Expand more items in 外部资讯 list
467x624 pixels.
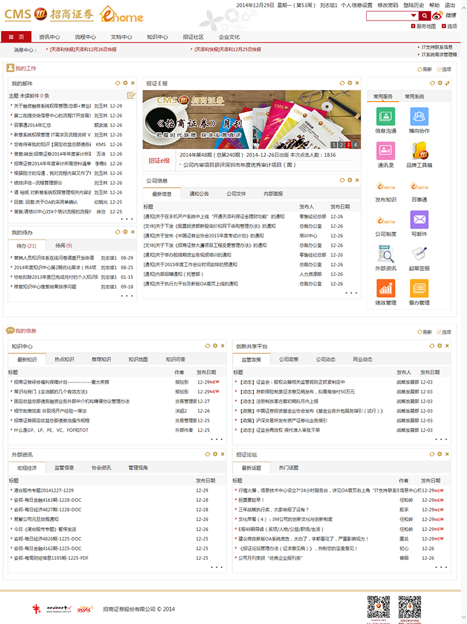coord(217,567)
